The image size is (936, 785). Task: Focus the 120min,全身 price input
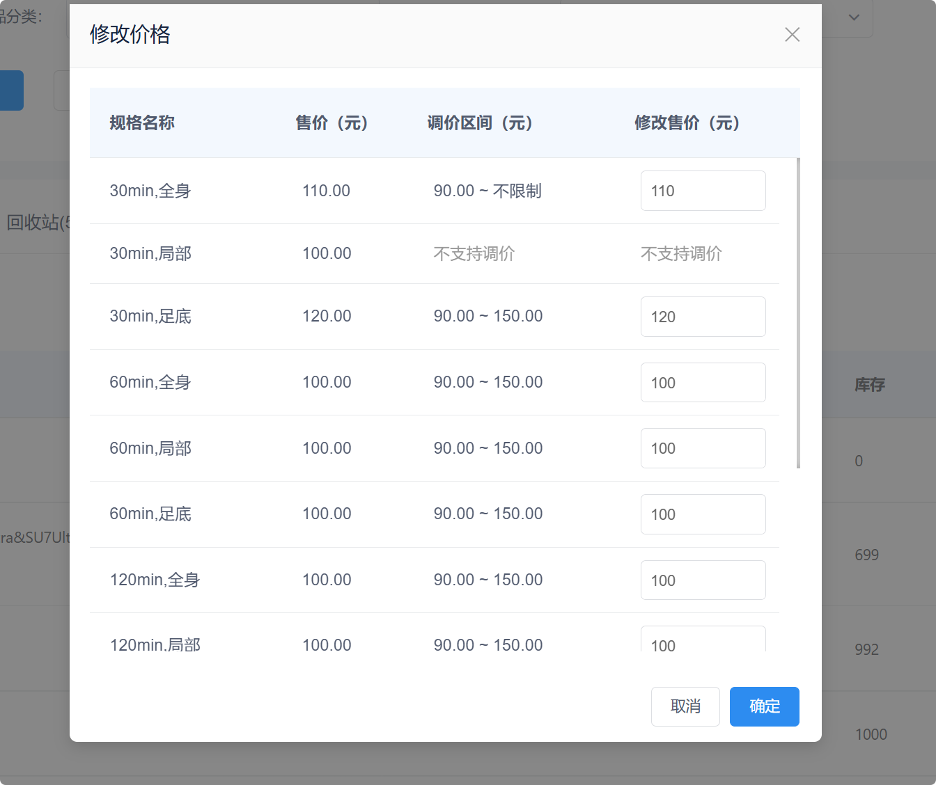703,580
